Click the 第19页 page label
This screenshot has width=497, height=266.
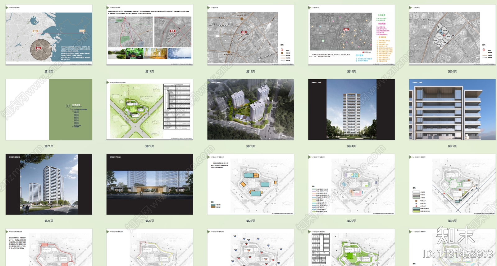click(x=351, y=72)
